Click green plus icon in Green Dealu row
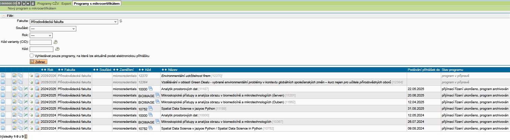 point(31,82)
